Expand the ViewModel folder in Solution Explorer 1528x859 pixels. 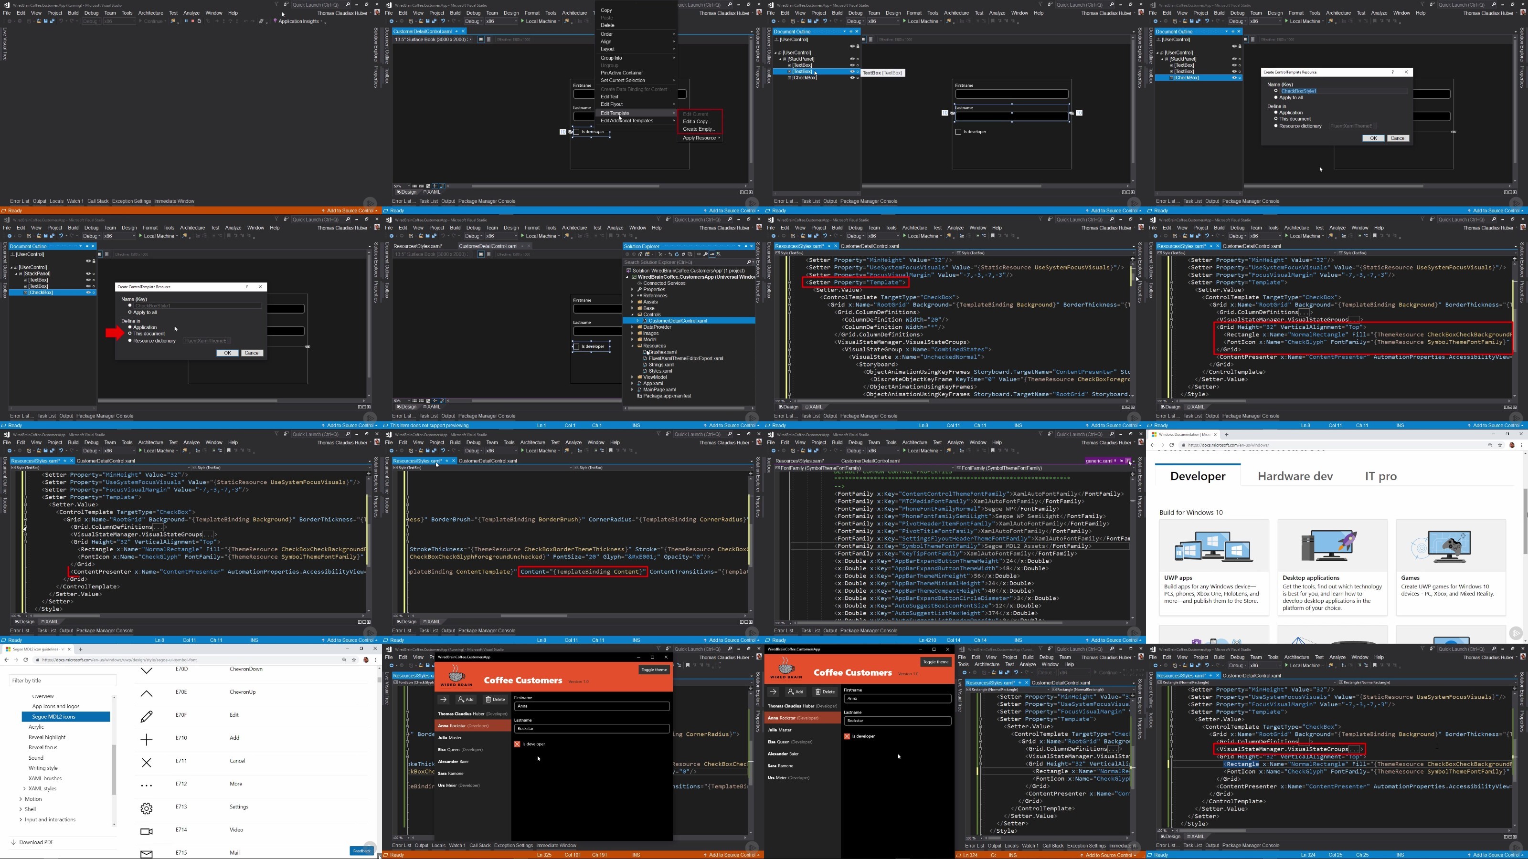633,377
